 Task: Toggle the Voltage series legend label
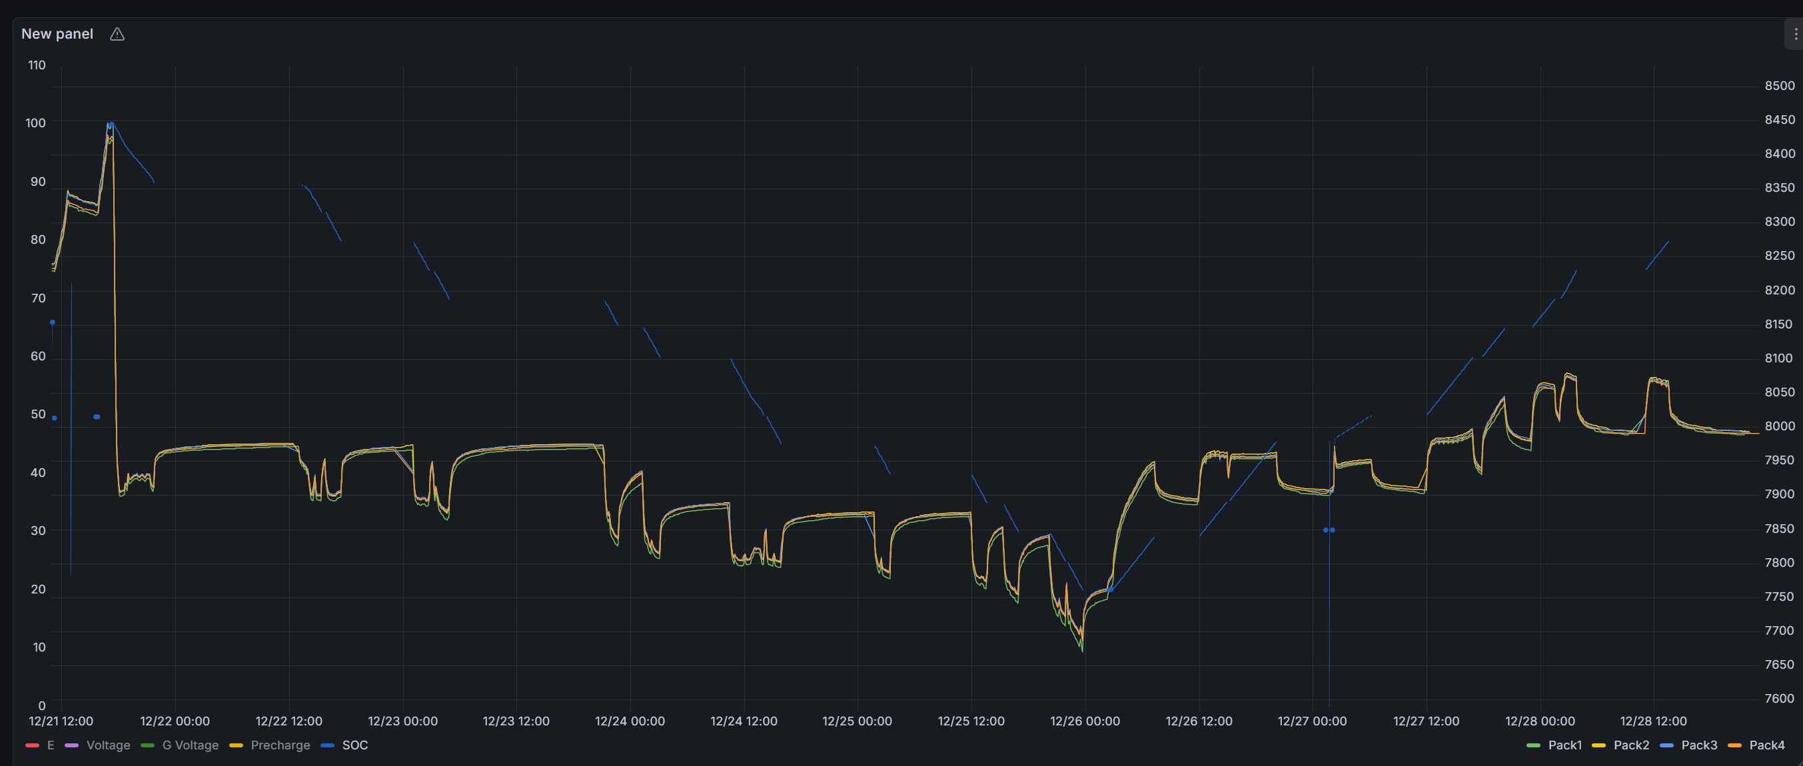[x=108, y=745]
